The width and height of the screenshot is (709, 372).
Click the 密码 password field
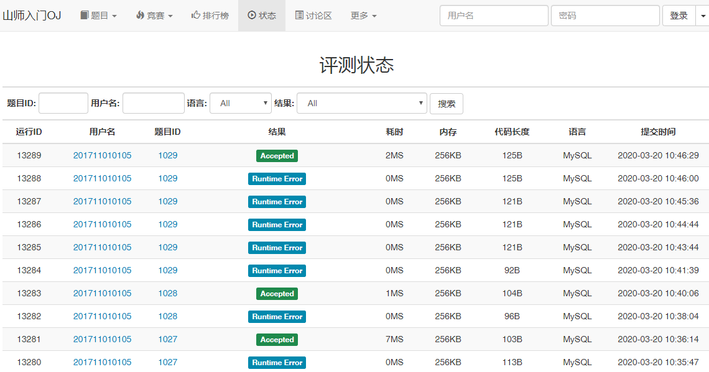(x=605, y=16)
